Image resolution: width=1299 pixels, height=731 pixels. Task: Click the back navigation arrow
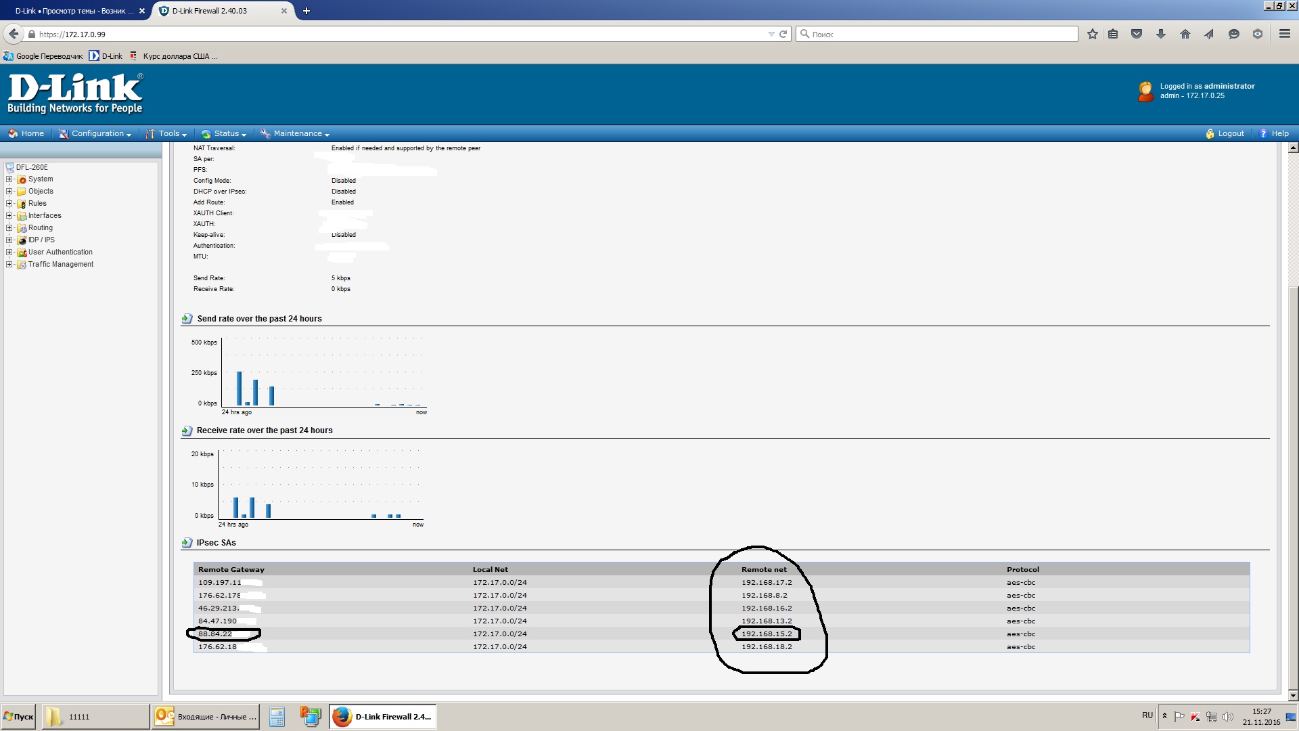pyautogui.click(x=14, y=34)
